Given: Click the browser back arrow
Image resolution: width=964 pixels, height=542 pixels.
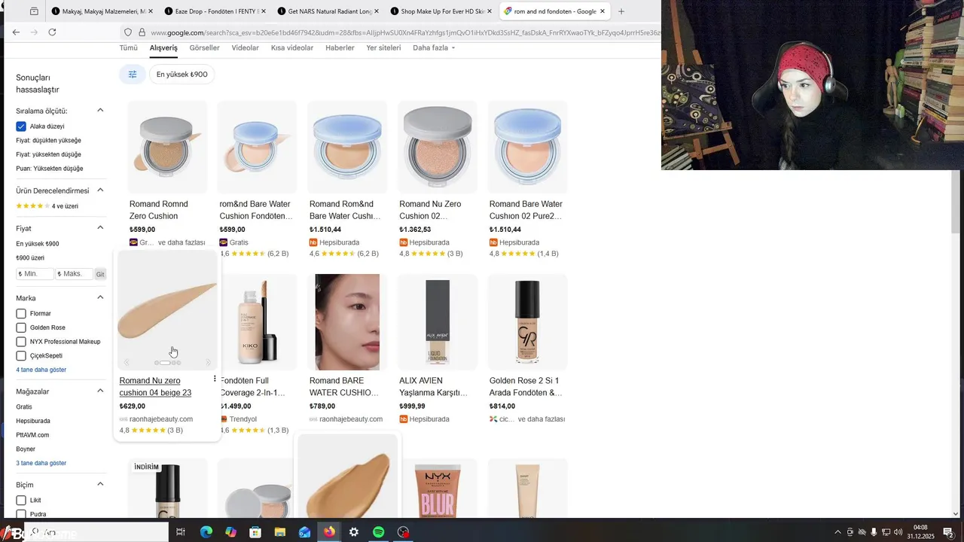Looking at the screenshot, I should point(16,32).
